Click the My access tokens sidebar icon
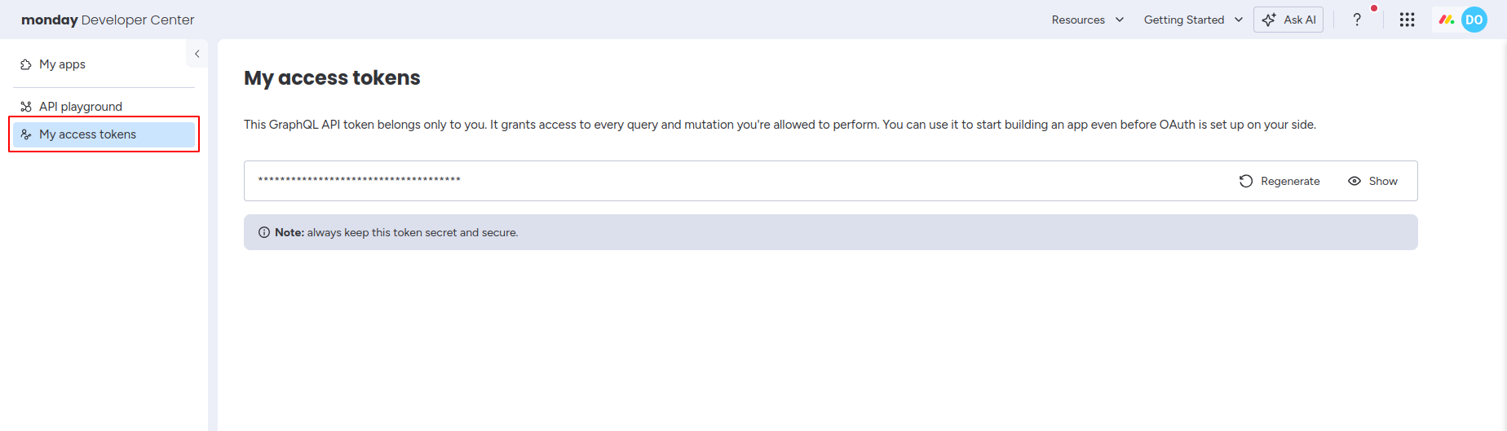1507x431 pixels. (26, 134)
